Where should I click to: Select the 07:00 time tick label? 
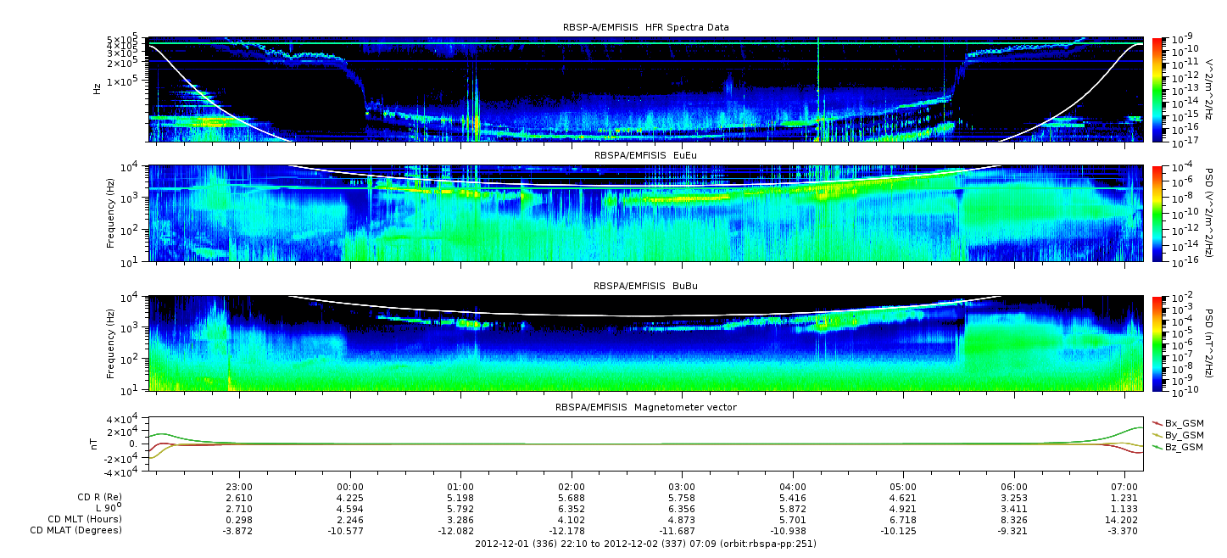point(1124,487)
